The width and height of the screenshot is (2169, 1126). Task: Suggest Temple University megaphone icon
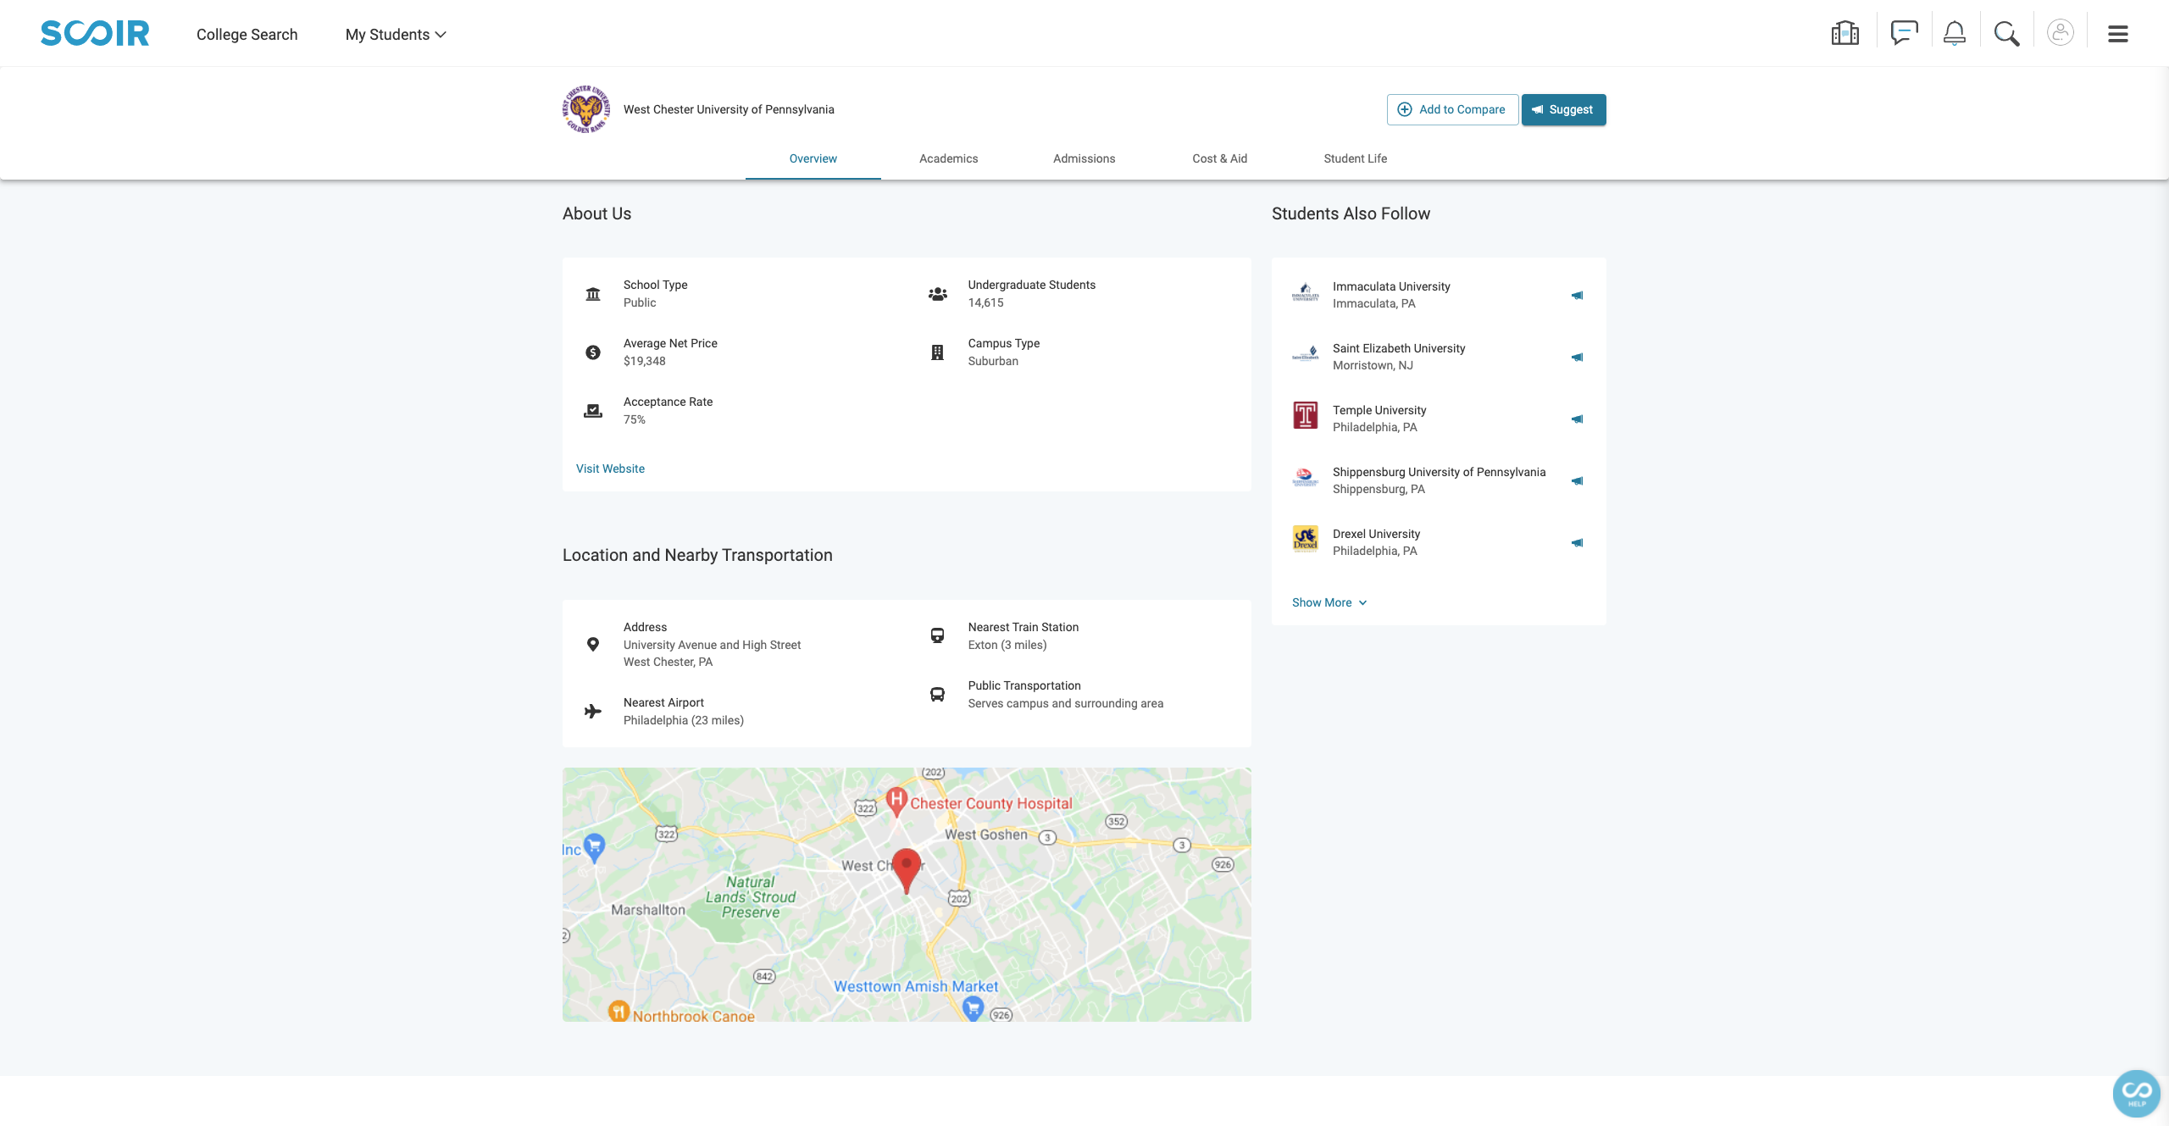(1578, 419)
